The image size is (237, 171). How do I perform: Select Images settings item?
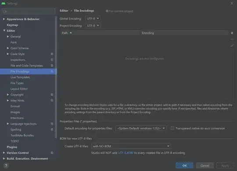[x=15, y=112]
